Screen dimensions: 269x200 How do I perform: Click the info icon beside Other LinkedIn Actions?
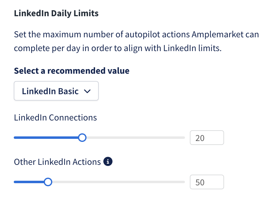pos(108,161)
